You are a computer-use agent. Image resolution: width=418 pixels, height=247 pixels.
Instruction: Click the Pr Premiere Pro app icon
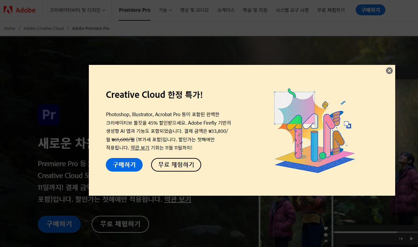[49, 115]
